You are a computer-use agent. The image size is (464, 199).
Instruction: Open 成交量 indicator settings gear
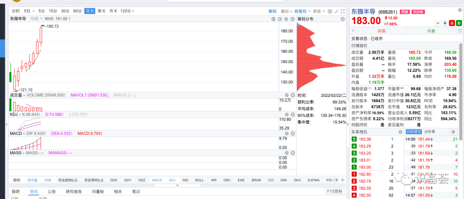(287, 95)
